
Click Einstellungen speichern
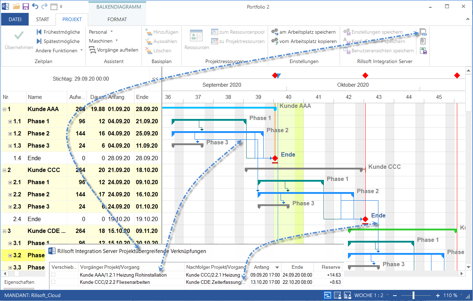373,32
